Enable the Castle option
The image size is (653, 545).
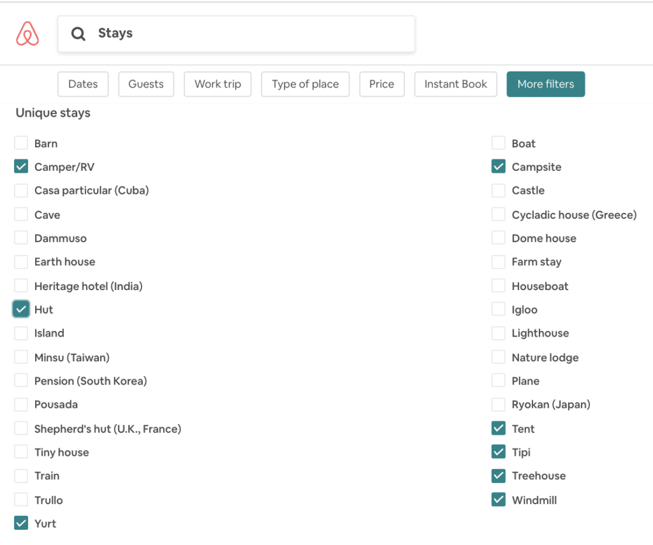(499, 191)
